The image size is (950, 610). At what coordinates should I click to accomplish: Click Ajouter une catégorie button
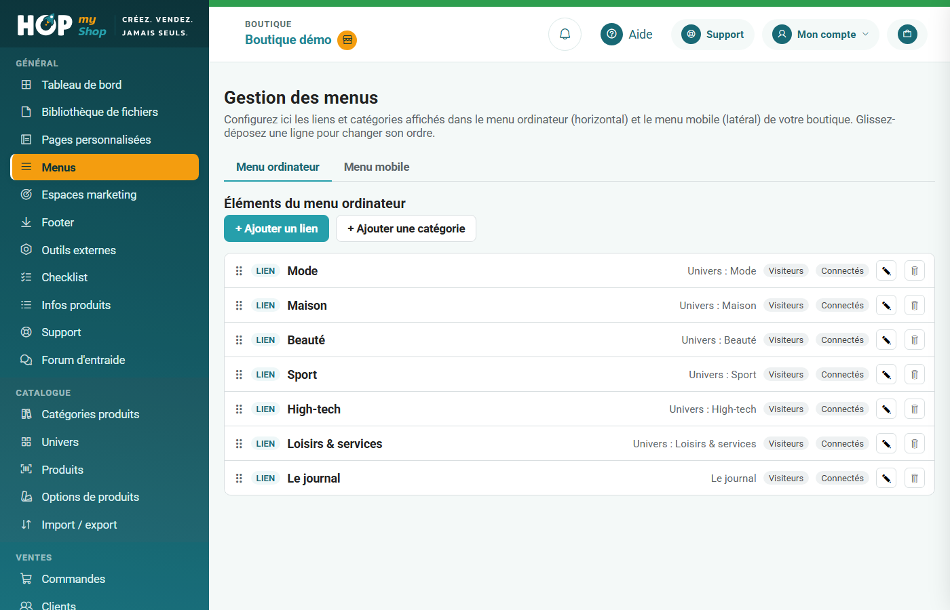point(406,228)
